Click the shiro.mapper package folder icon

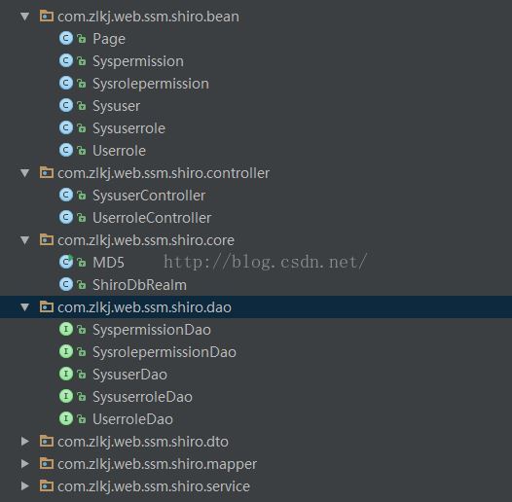click(x=47, y=463)
